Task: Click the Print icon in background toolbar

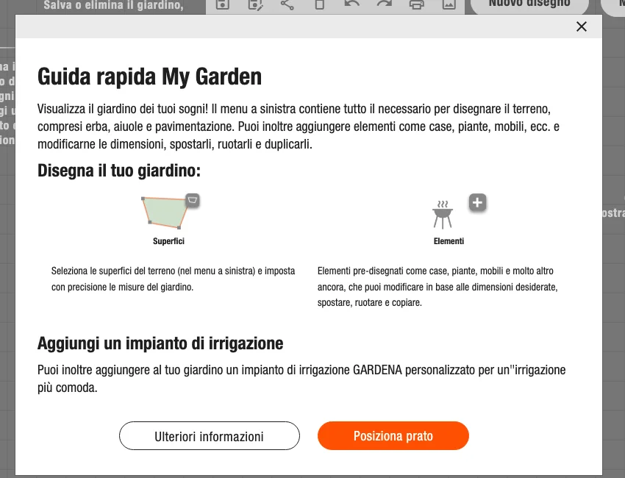Action: [416, 5]
